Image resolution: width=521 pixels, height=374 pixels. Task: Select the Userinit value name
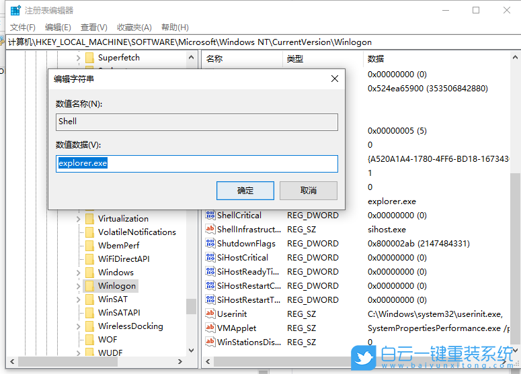[x=232, y=314]
